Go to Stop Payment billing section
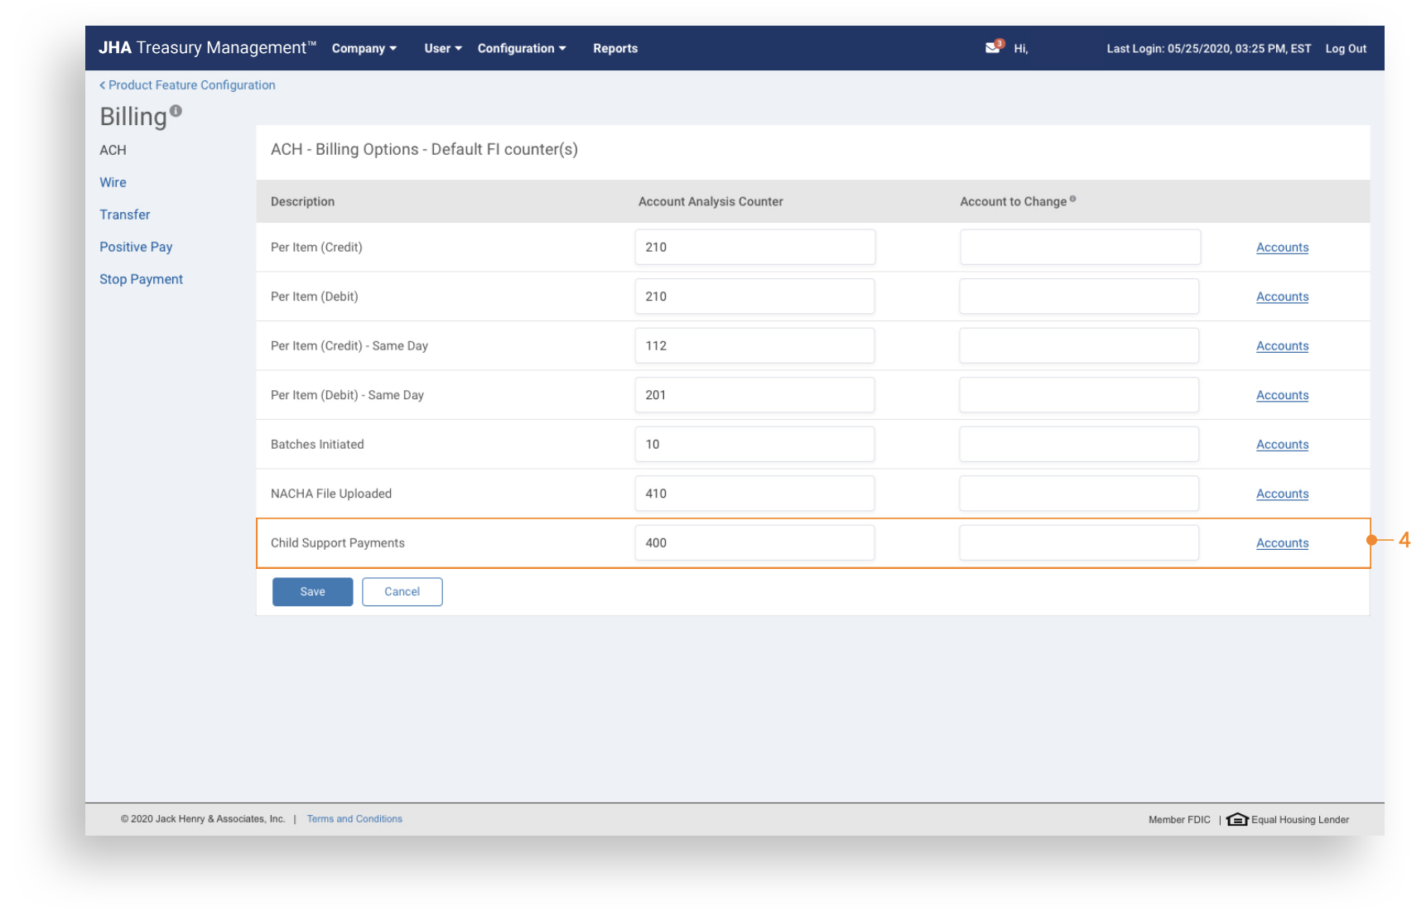 pyautogui.click(x=141, y=279)
